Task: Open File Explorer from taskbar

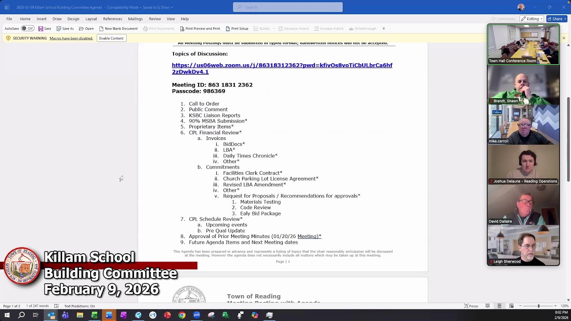Action: [80, 315]
